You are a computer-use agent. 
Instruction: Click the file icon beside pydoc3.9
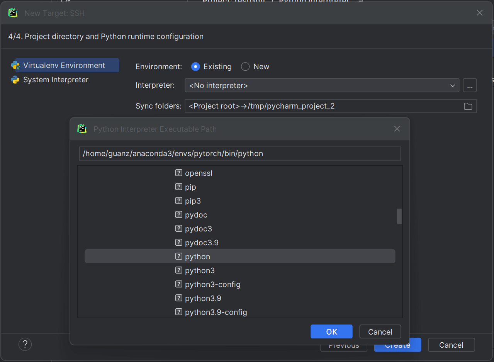coord(179,242)
